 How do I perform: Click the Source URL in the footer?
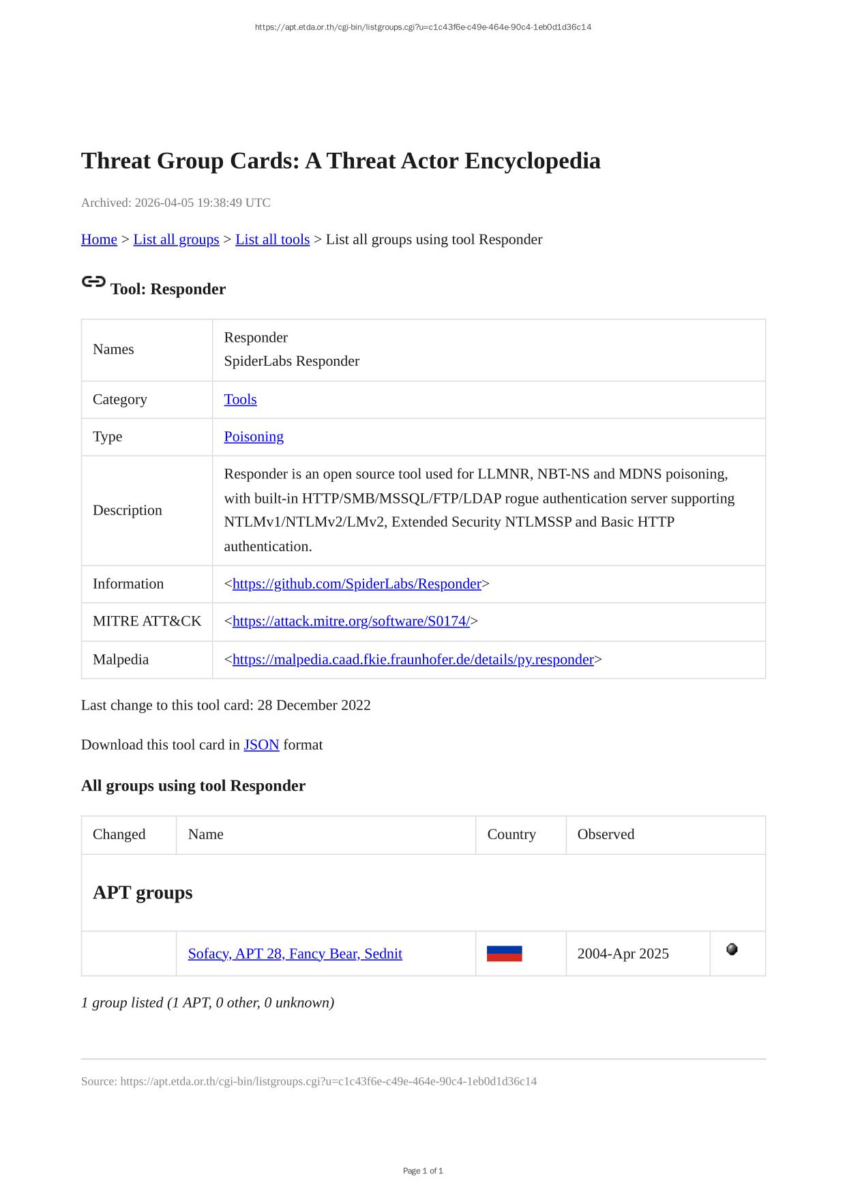click(x=328, y=1081)
